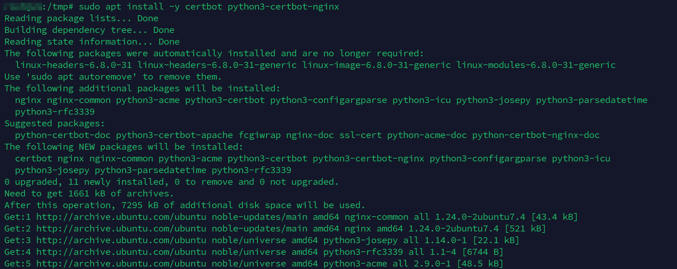Click the URL on the Get:5 line
The image size is (677, 269).
pyautogui.click(x=121, y=264)
